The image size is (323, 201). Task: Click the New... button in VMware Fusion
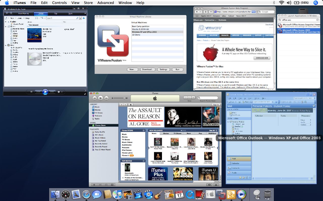click(132, 69)
